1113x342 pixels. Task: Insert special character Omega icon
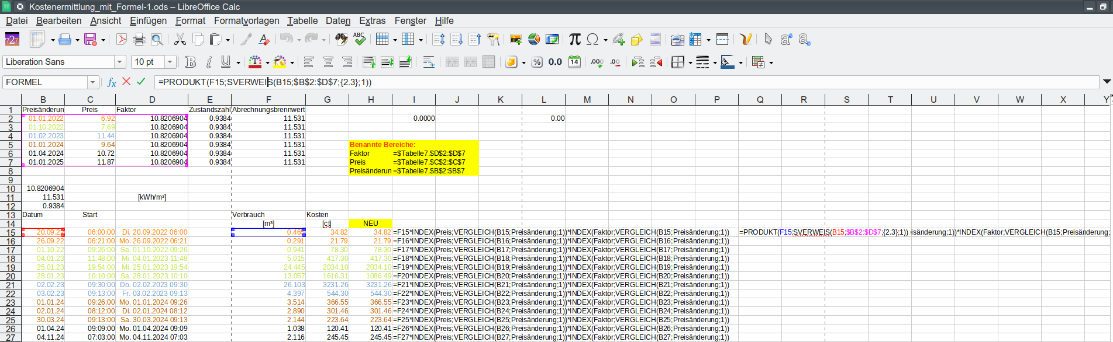click(x=593, y=39)
